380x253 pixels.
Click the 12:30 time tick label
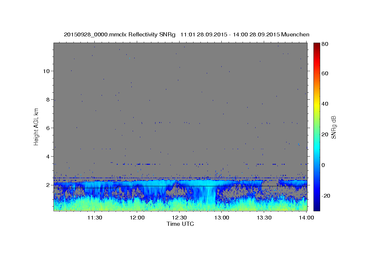tap(179, 218)
